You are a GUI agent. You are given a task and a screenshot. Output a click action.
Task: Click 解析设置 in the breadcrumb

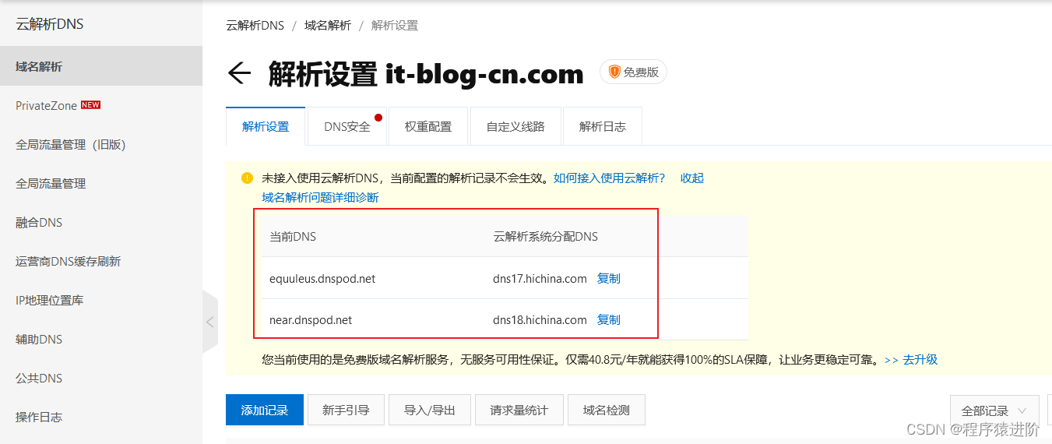pos(395,26)
